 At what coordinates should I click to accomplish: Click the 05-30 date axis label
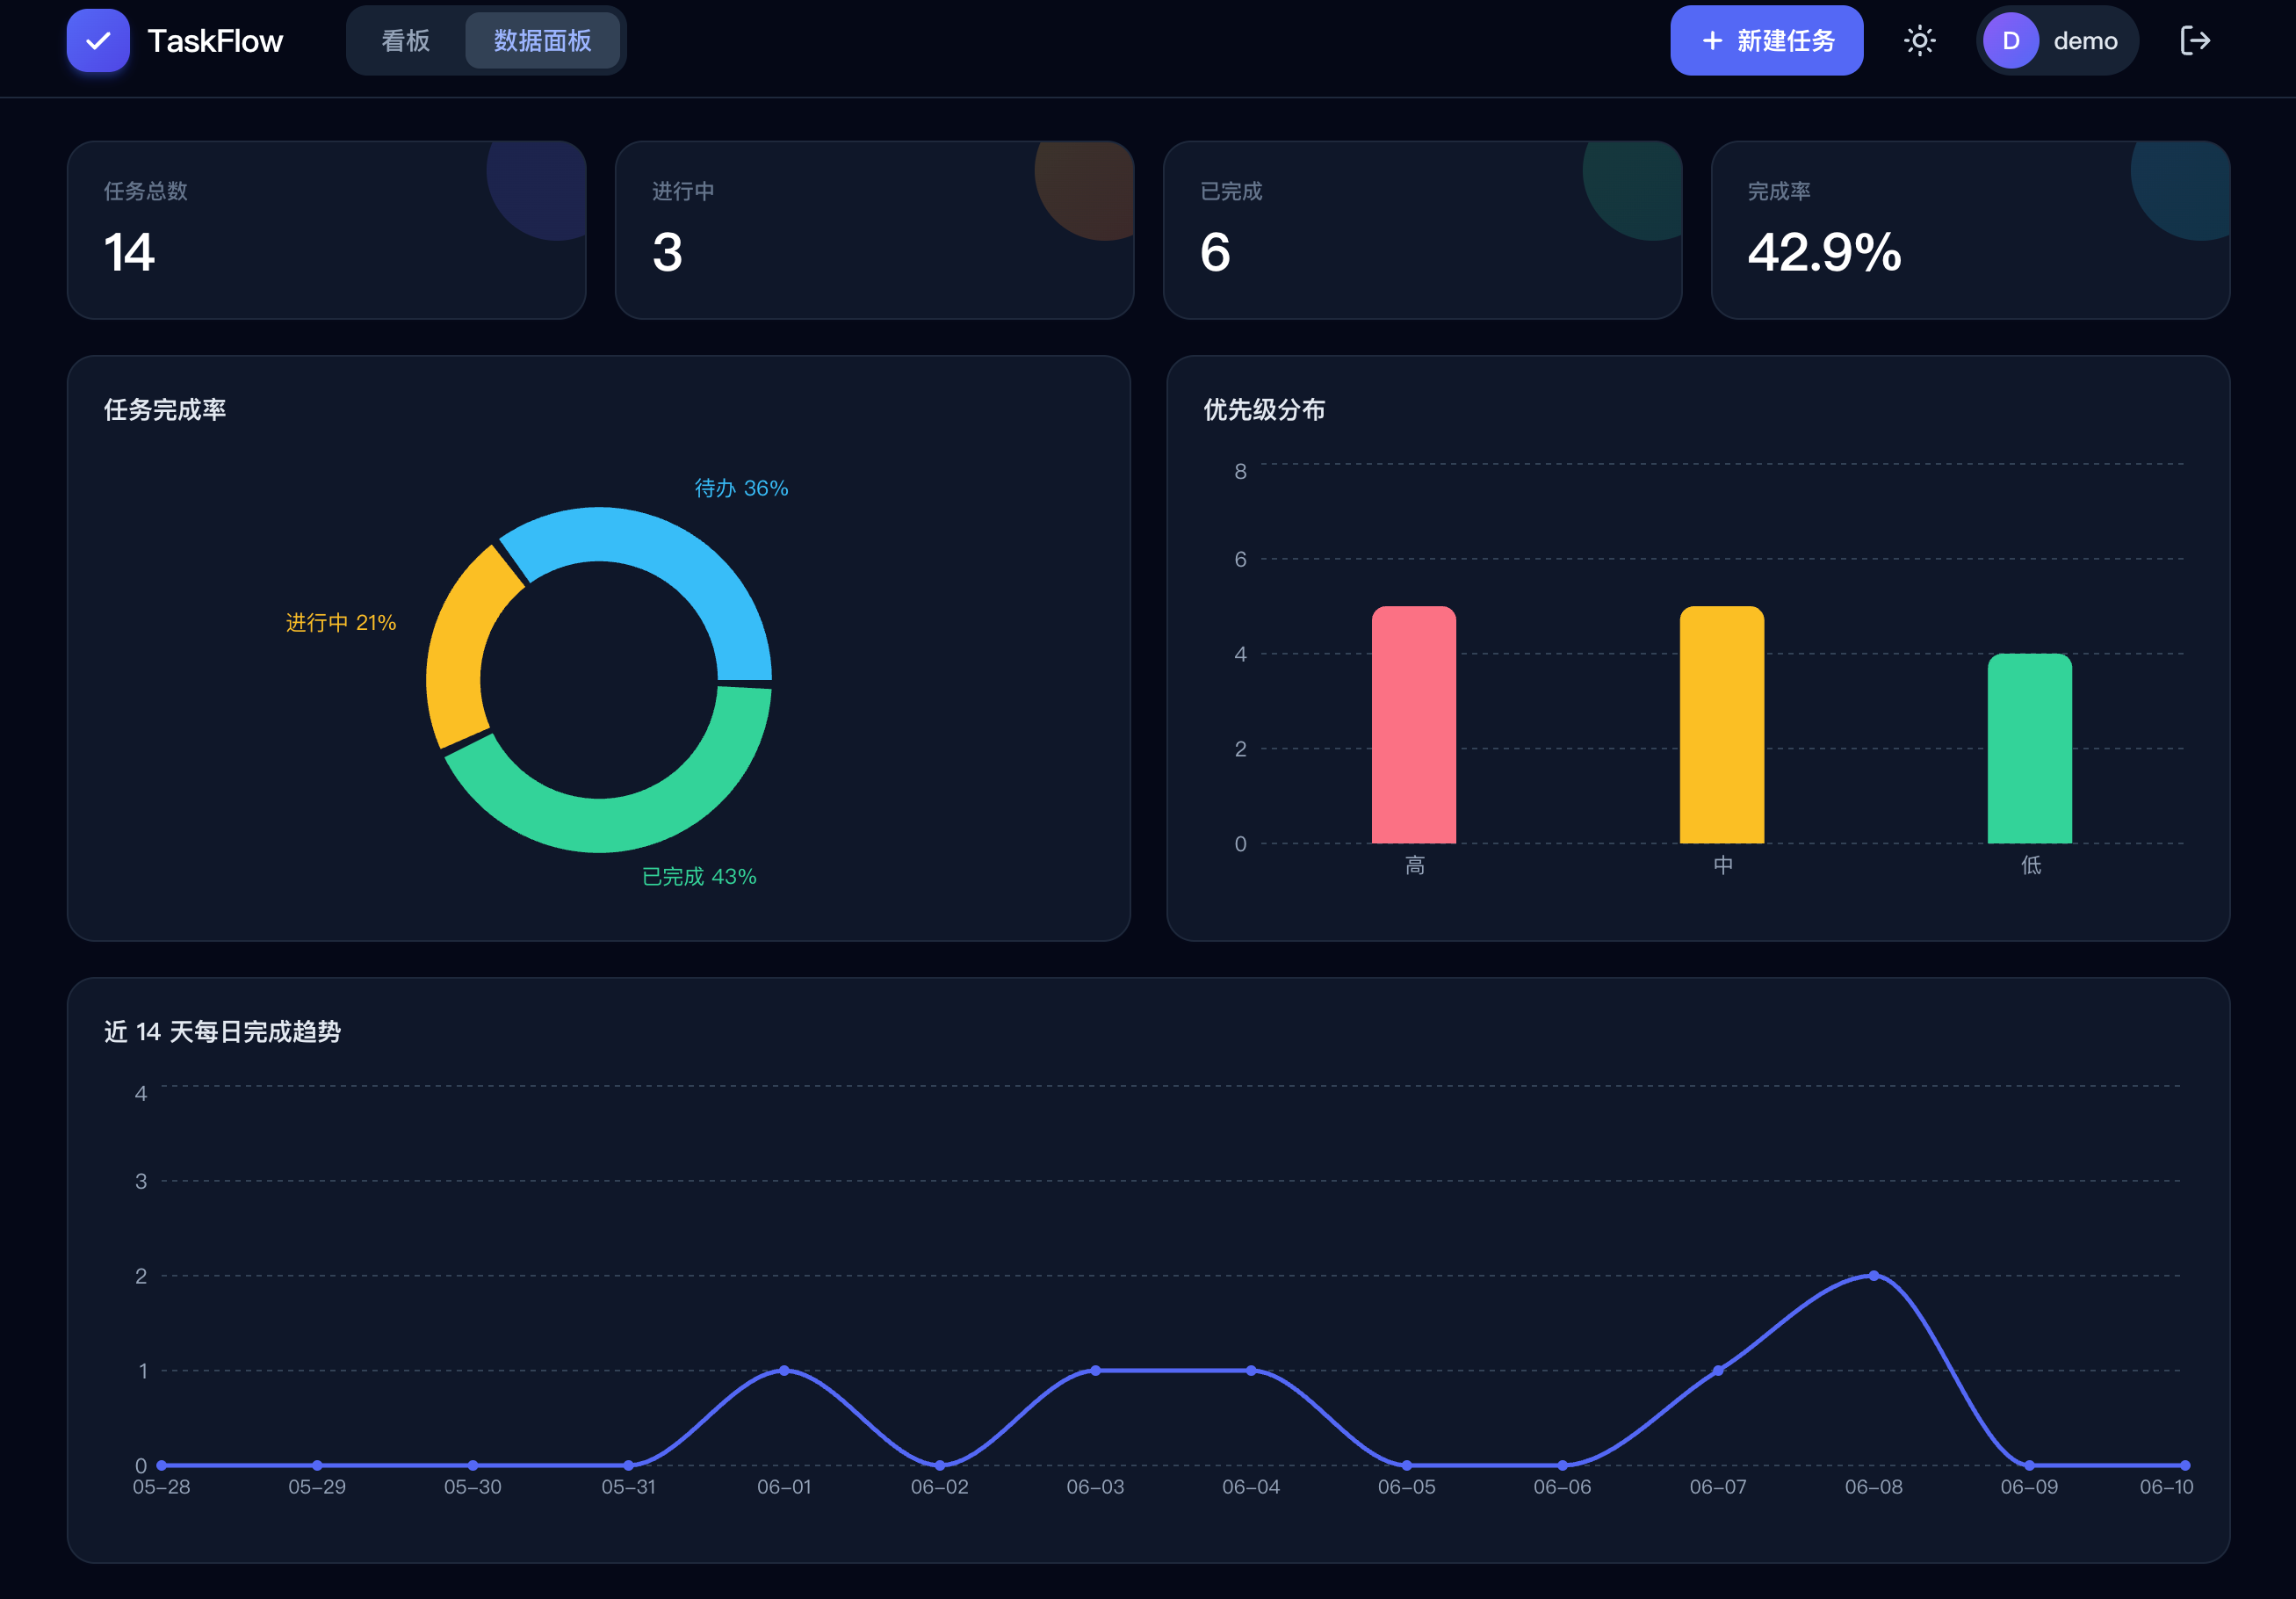pyautogui.click(x=472, y=1486)
